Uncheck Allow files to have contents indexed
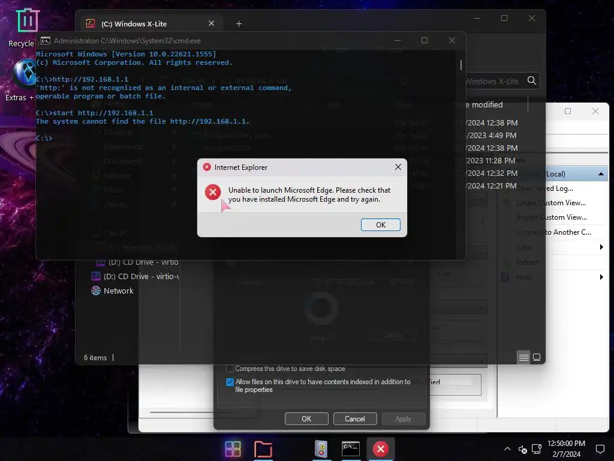Image resolution: width=614 pixels, height=461 pixels. (230, 382)
